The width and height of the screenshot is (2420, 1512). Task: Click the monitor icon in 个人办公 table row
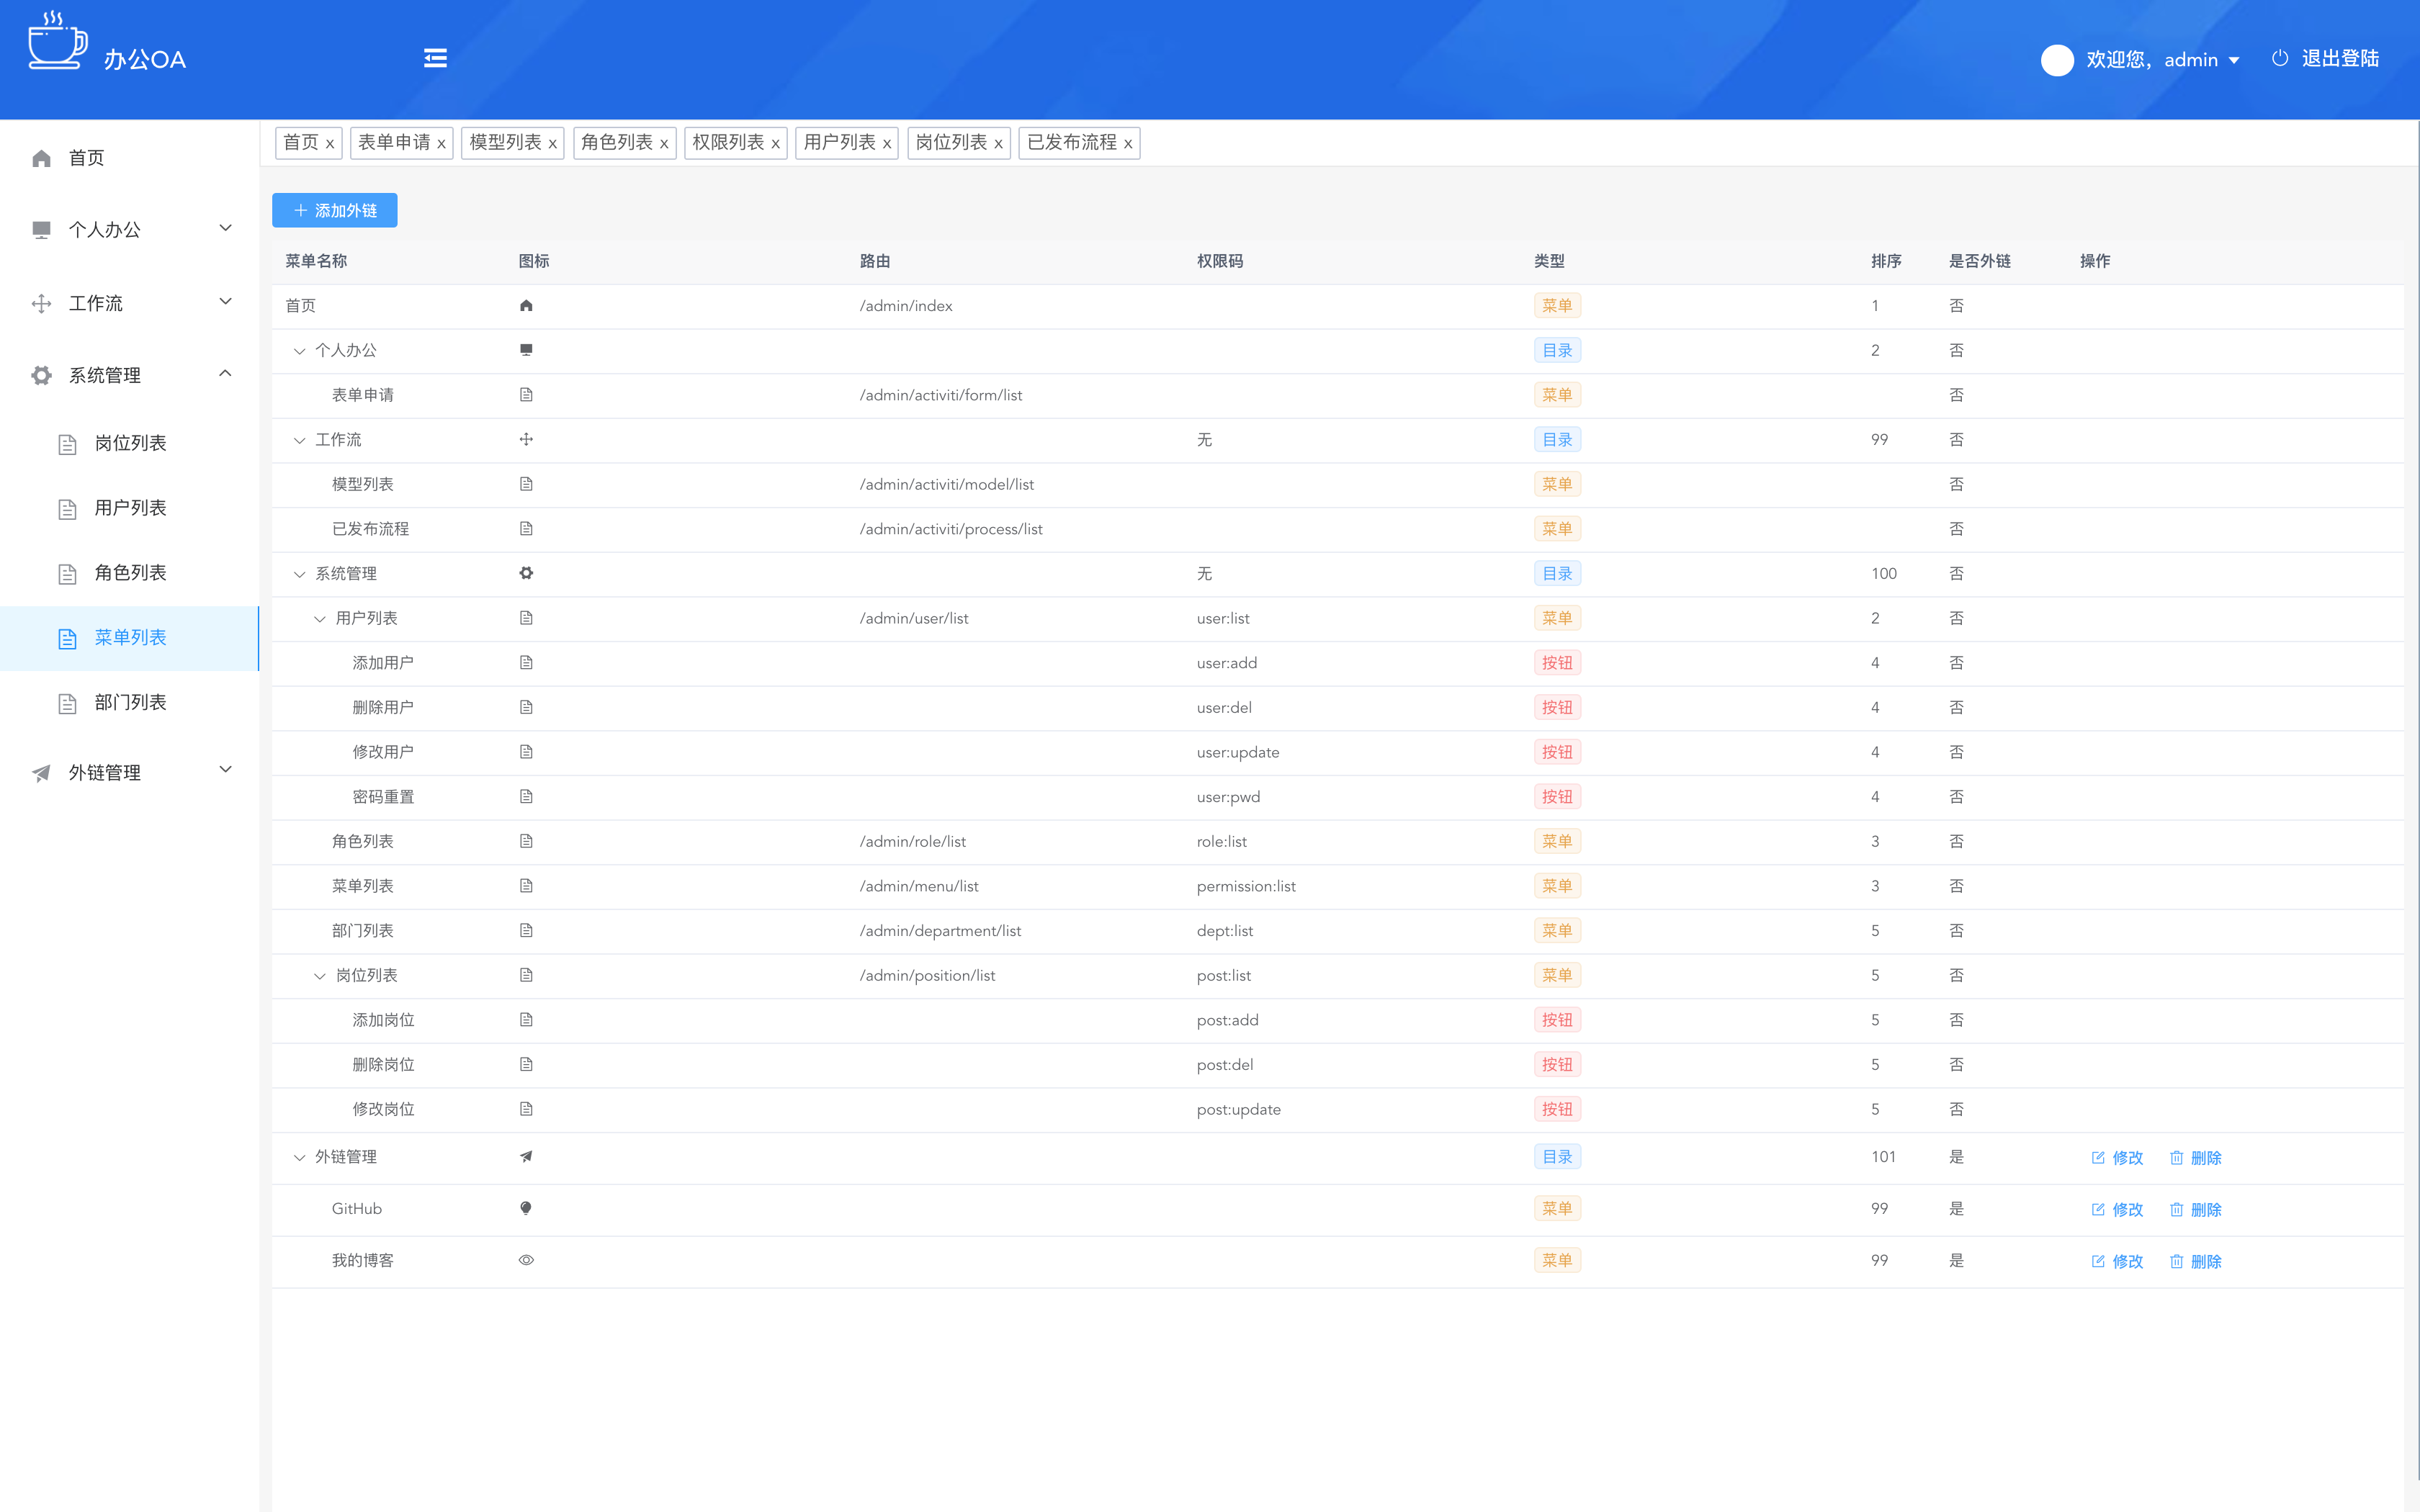click(x=526, y=350)
